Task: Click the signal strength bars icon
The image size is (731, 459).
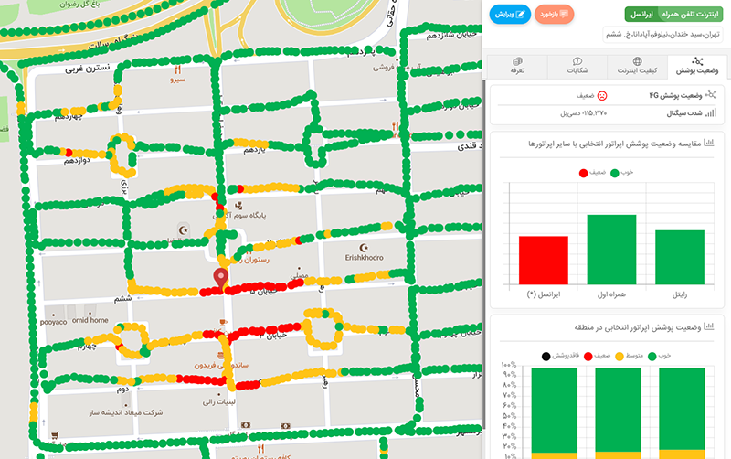Action: point(712,113)
